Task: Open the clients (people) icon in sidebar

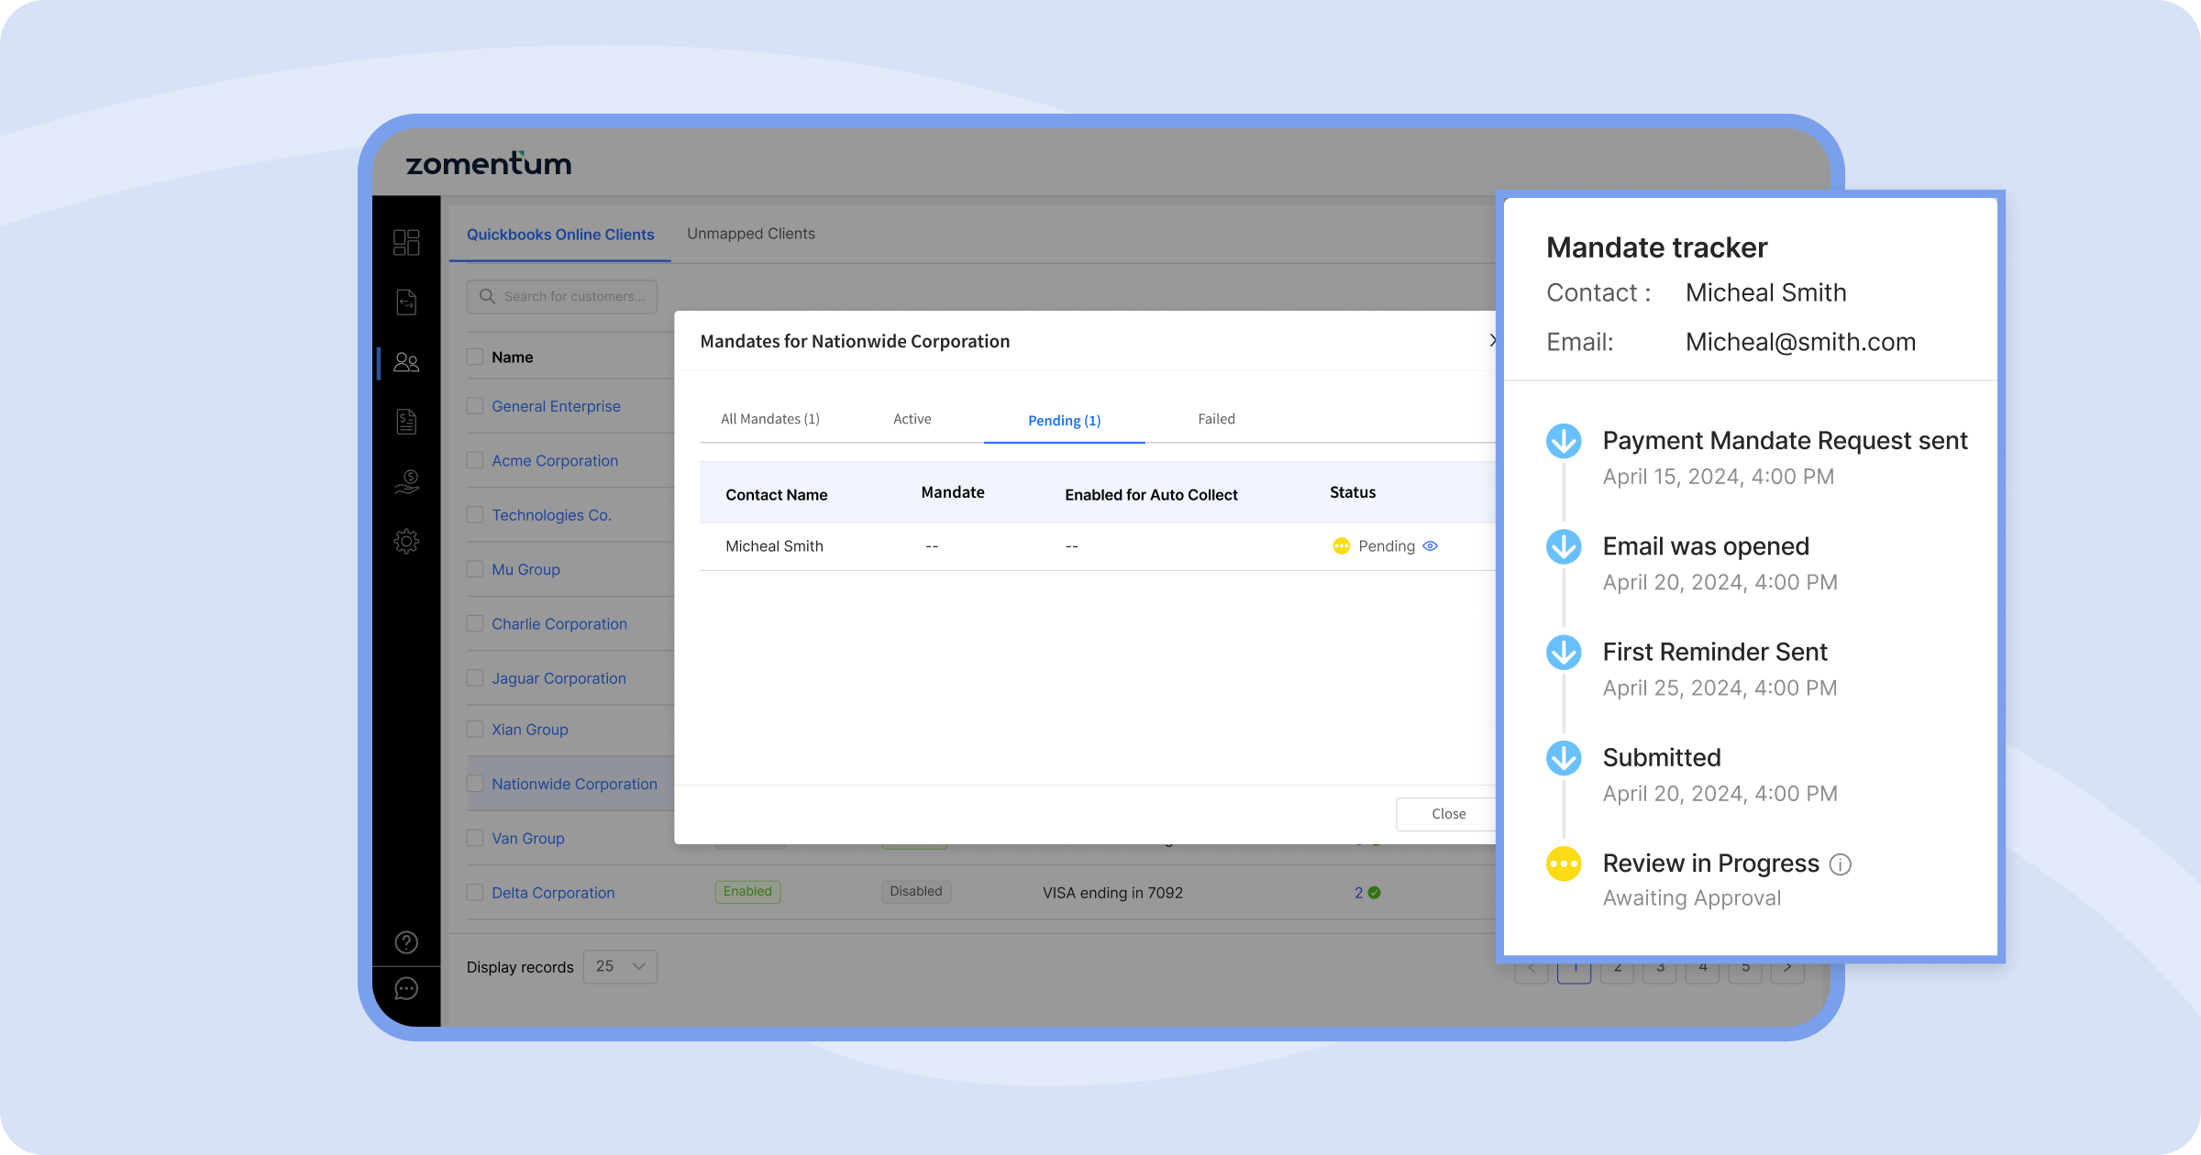Action: click(x=406, y=361)
